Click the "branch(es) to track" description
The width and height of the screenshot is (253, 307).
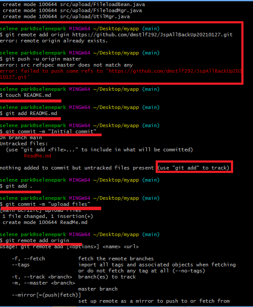coord(107,277)
